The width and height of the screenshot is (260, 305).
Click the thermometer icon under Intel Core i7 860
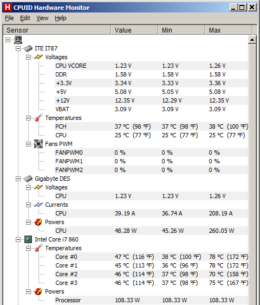click(38, 248)
